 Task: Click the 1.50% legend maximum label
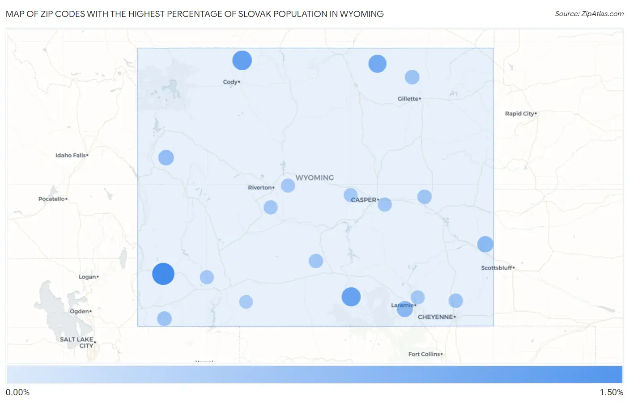pos(612,393)
